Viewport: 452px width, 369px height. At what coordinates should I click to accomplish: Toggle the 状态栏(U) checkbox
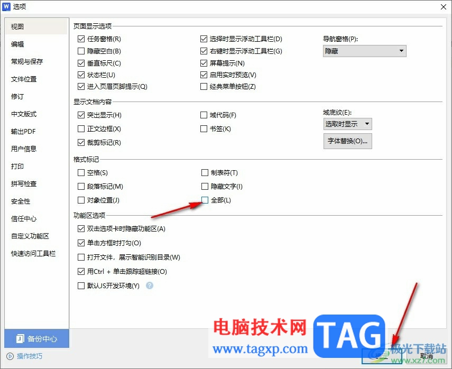81,75
